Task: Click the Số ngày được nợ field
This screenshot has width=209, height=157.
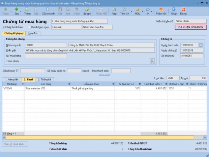Action: click(x=74, y=71)
